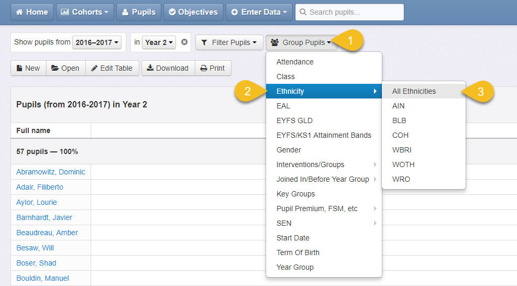Image resolution: width=517 pixels, height=286 pixels.
Task: Select BLB ethnicity option
Action: (424, 120)
